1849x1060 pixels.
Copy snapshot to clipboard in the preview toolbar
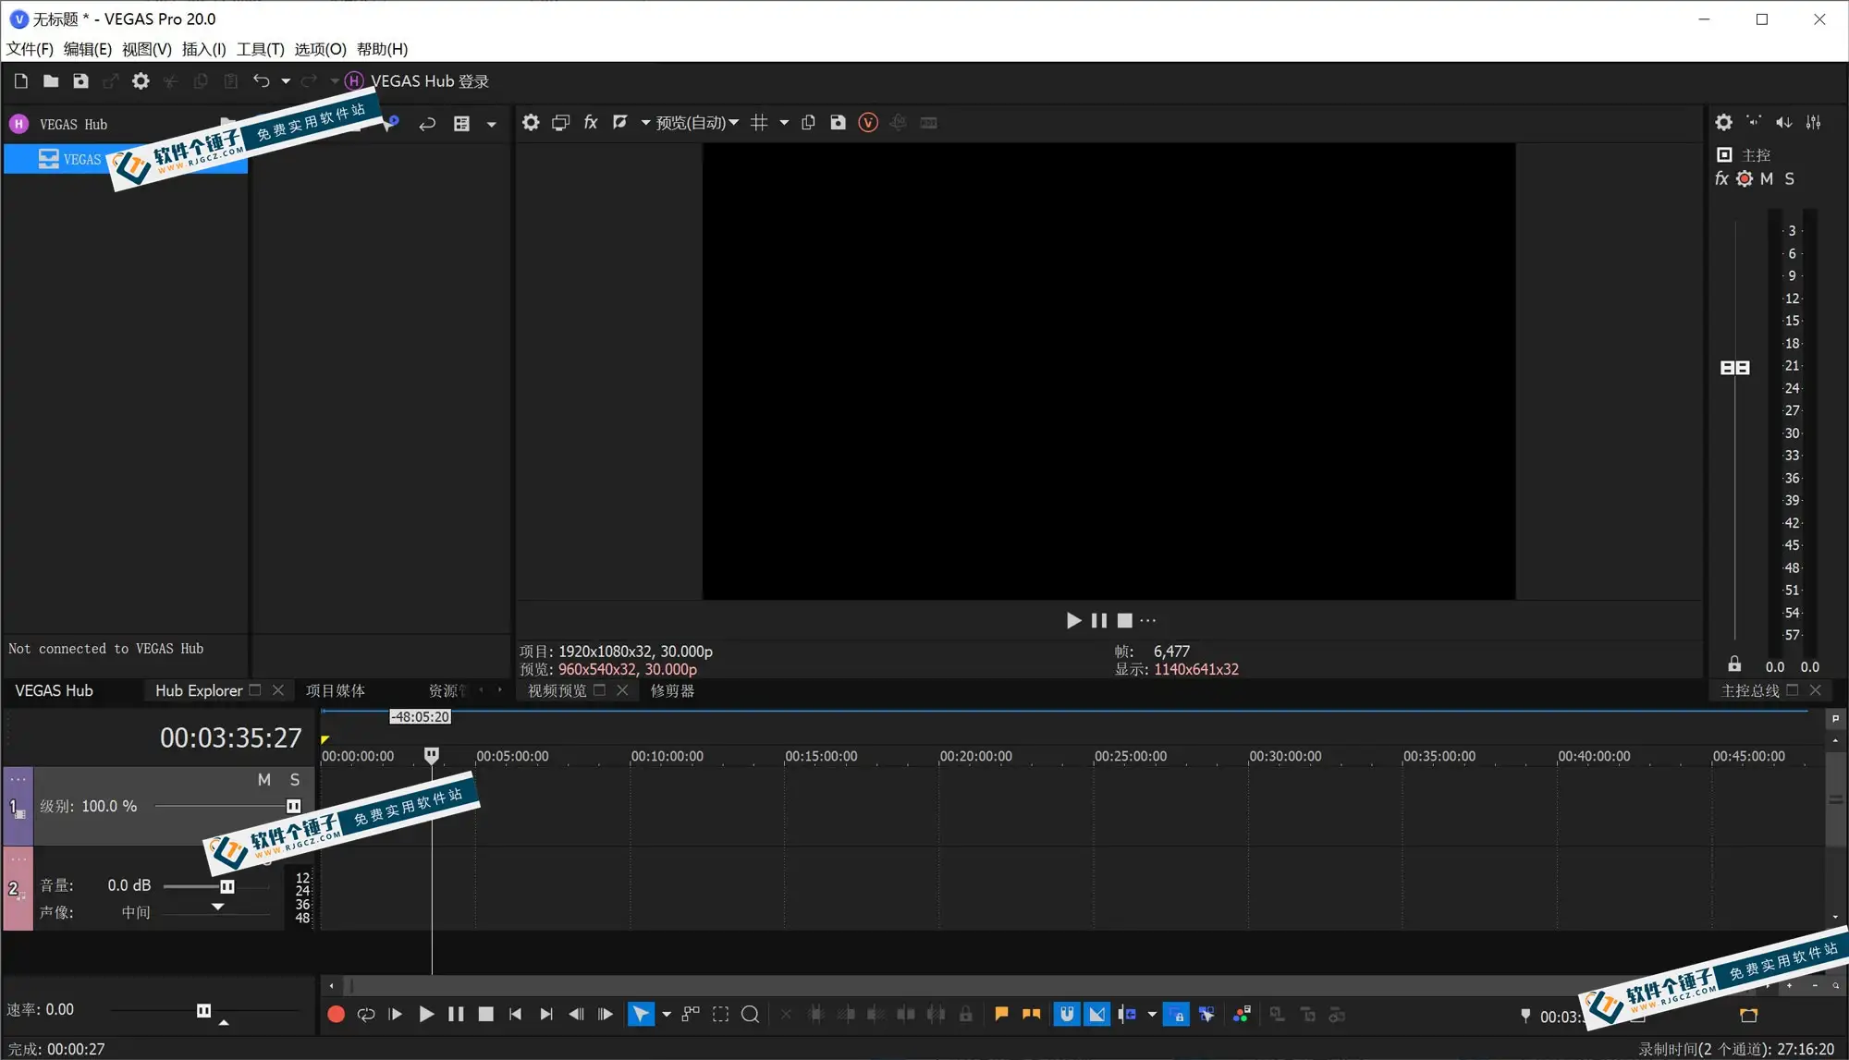808,122
